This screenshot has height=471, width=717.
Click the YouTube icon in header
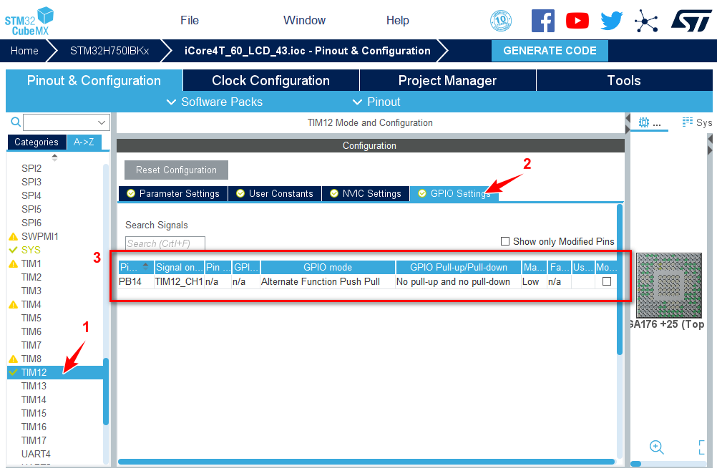click(577, 21)
